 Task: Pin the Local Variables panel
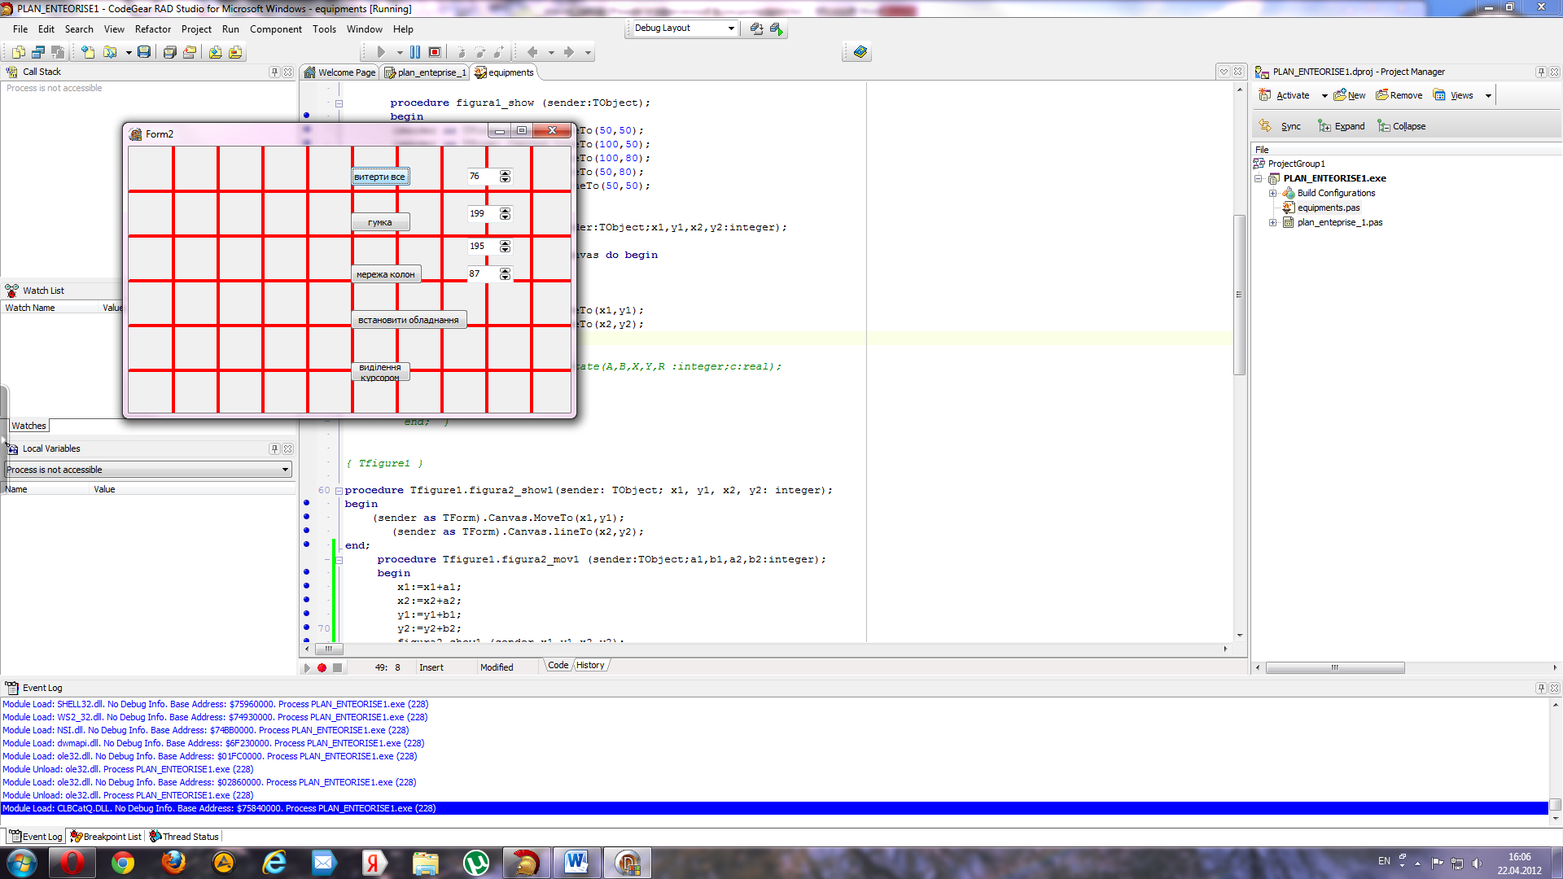(x=274, y=448)
